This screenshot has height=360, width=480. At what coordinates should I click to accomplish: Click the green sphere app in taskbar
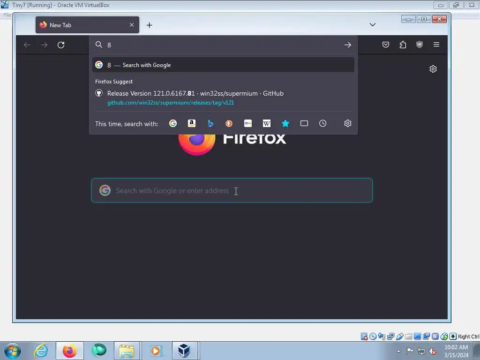[98, 351]
